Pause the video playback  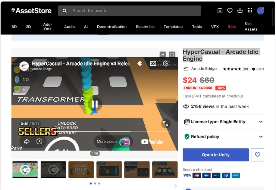(95, 104)
